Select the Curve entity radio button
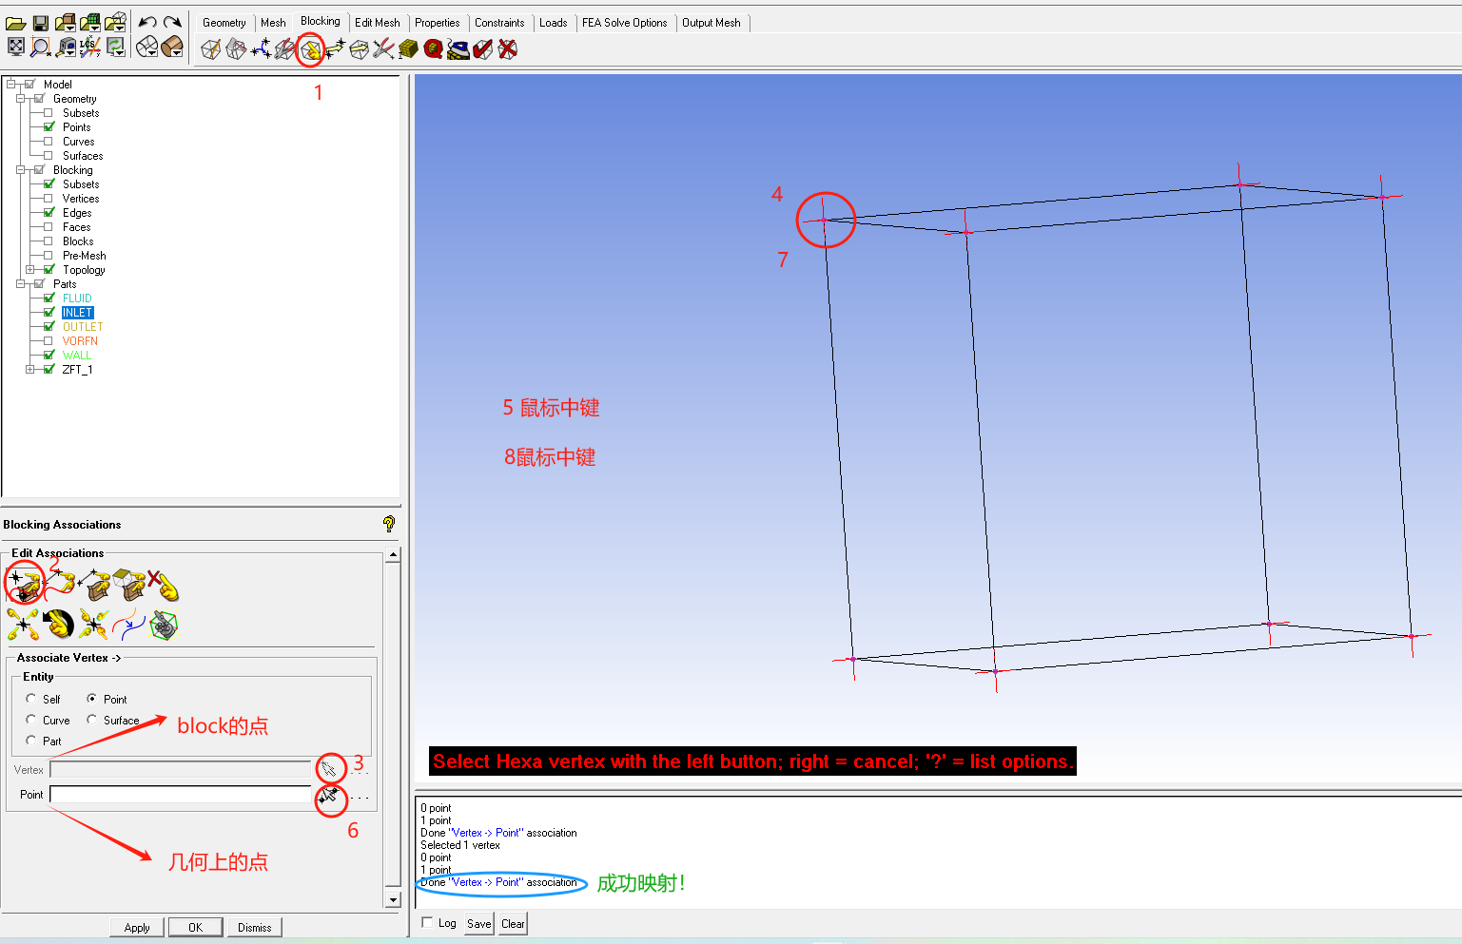This screenshot has width=1462, height=944. pos(30,720)
